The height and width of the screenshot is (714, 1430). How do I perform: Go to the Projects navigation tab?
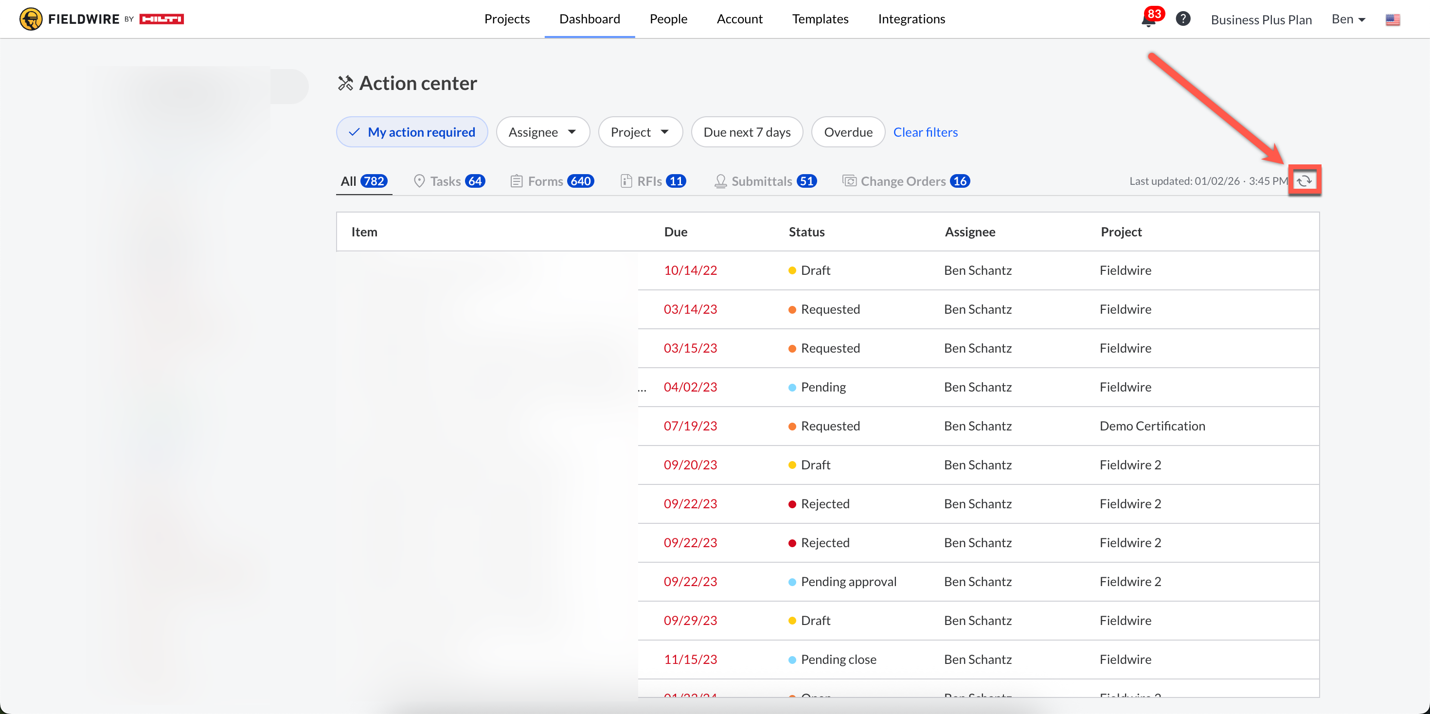[x=506, y=19]
